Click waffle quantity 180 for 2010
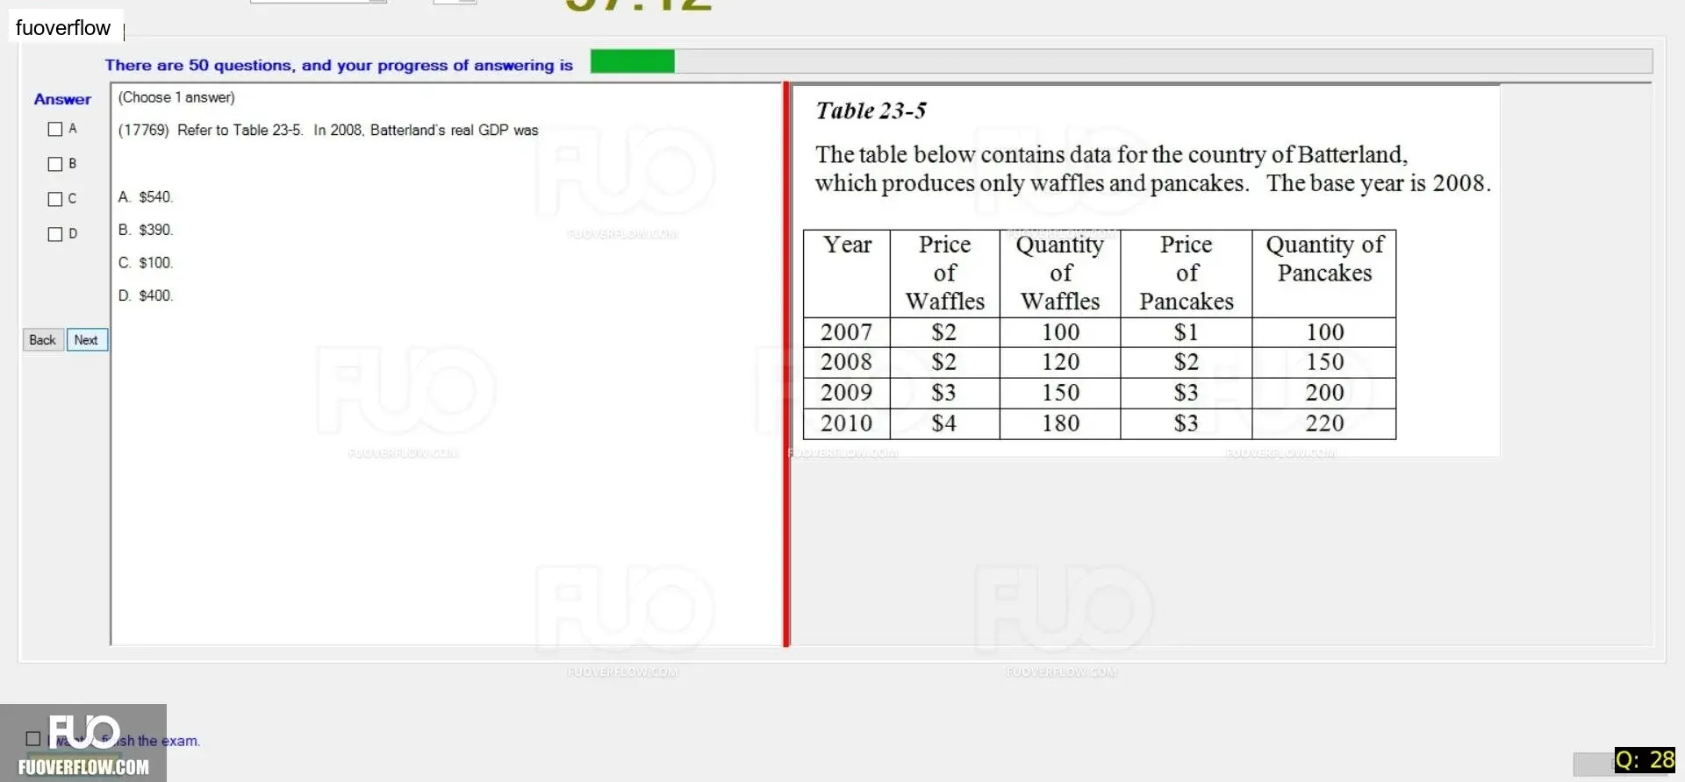This screenshot has height=782, width=1685. point(1060,423)
